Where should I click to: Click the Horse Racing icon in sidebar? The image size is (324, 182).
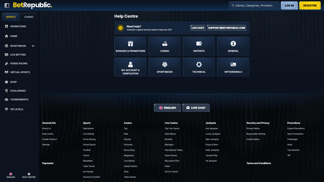[6, 63]
